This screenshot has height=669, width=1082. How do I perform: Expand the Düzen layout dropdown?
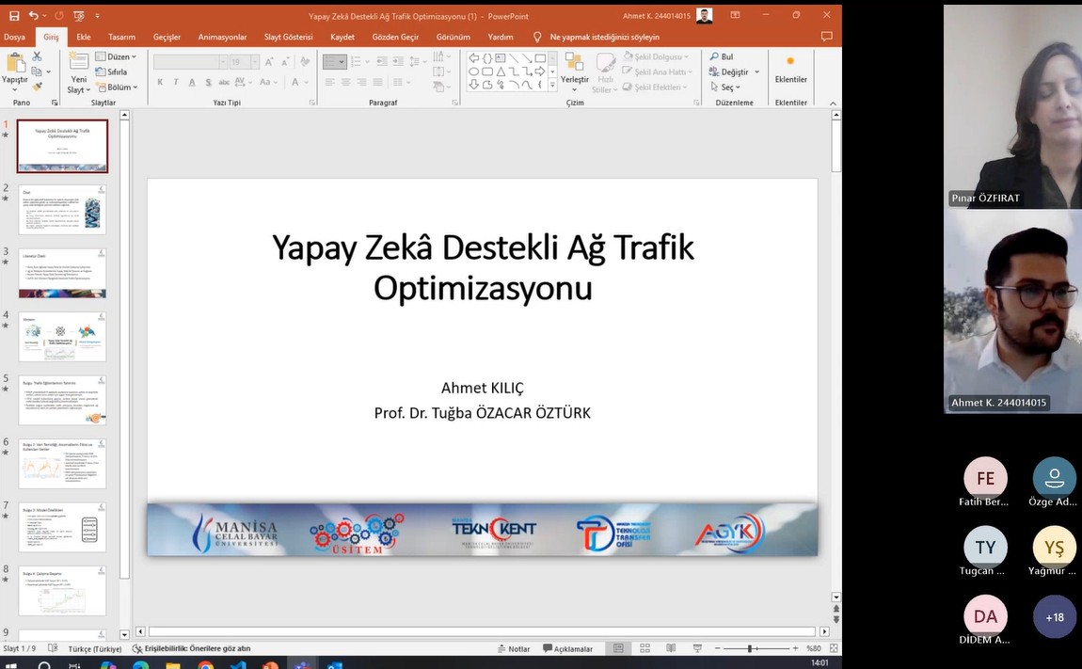click(119, 56)
